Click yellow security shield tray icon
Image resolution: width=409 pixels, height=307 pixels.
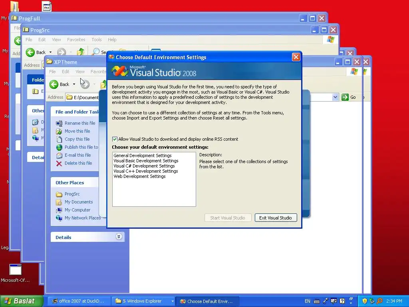(x=365, y=301)
